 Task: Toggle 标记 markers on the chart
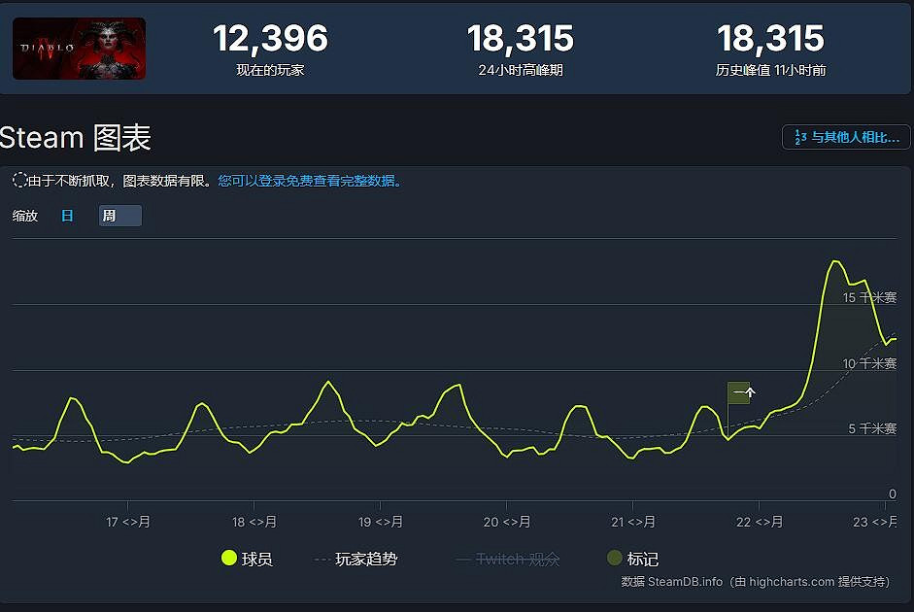(x=636, y=559)
